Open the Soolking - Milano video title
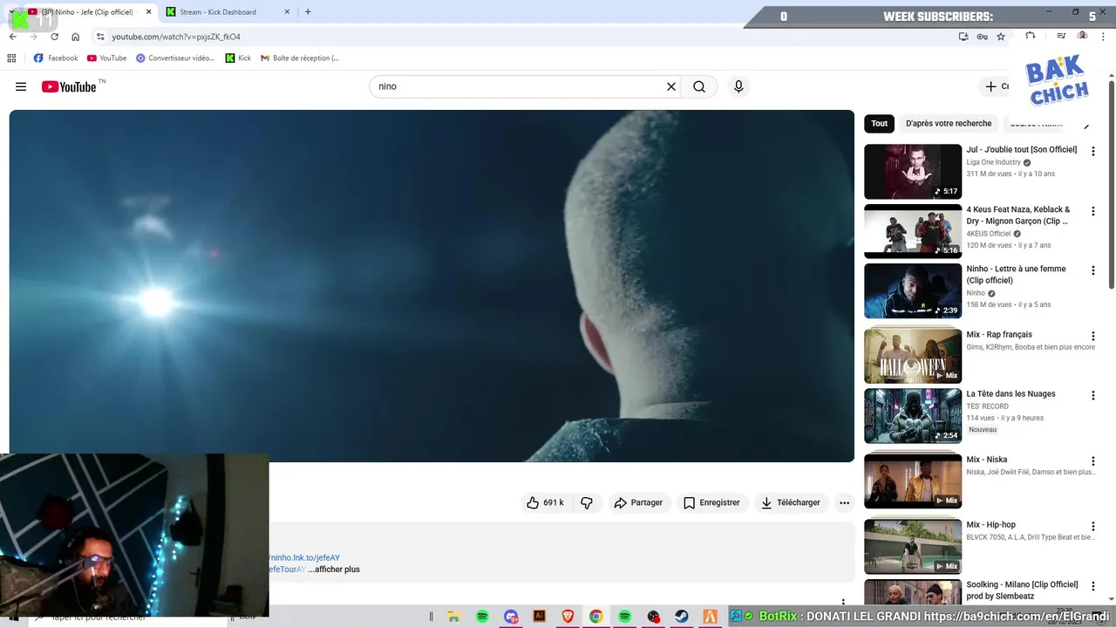 pyautogui.click(x=1022, y=590)
